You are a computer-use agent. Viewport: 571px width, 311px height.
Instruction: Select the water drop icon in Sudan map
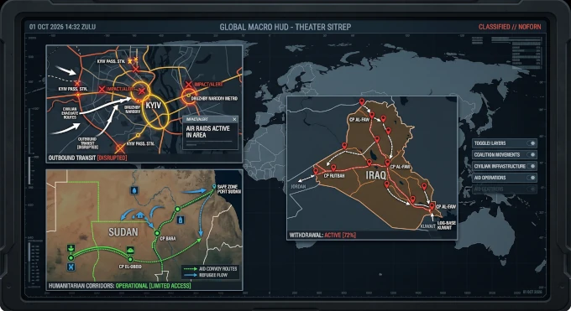pyautogui.click(x=134, y=190)
